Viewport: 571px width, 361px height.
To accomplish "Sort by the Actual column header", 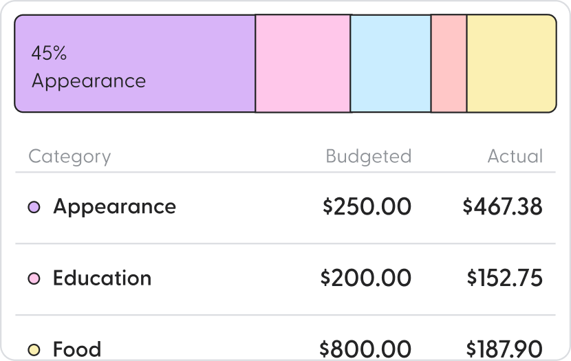I will [515, 156].
